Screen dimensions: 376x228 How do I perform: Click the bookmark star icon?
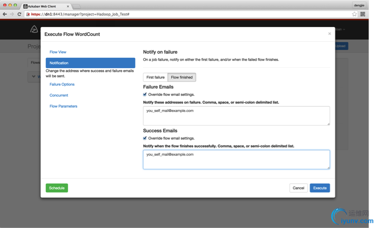(x=354, y=14)
